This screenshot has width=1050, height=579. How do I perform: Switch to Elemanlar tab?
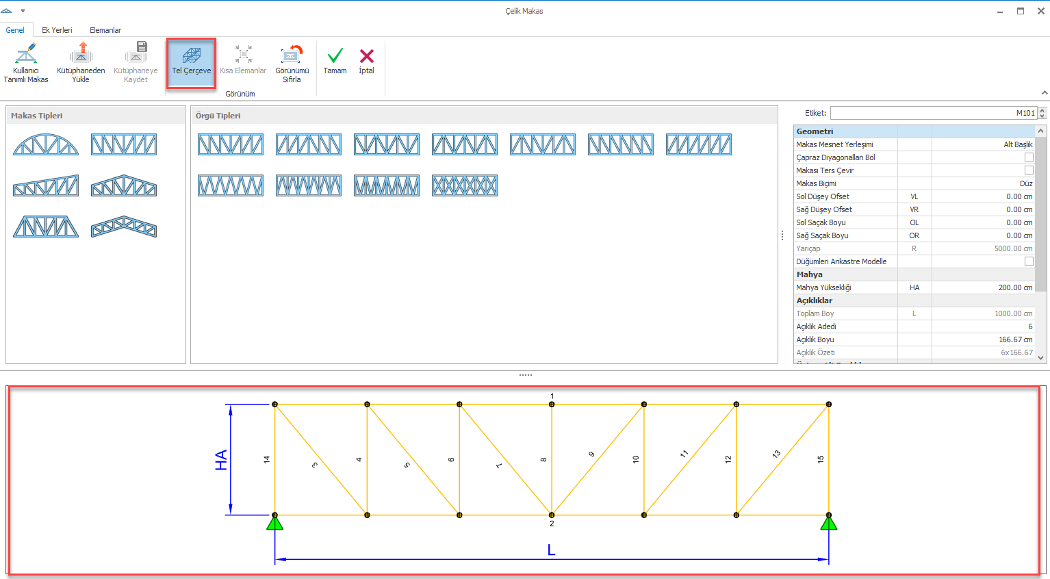[105, 30]
